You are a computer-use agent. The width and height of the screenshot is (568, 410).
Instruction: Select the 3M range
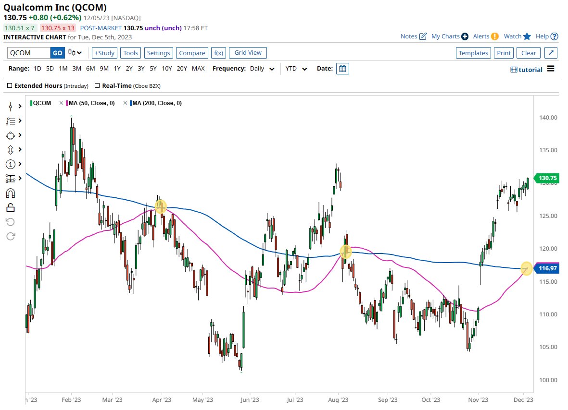[76, 68]
